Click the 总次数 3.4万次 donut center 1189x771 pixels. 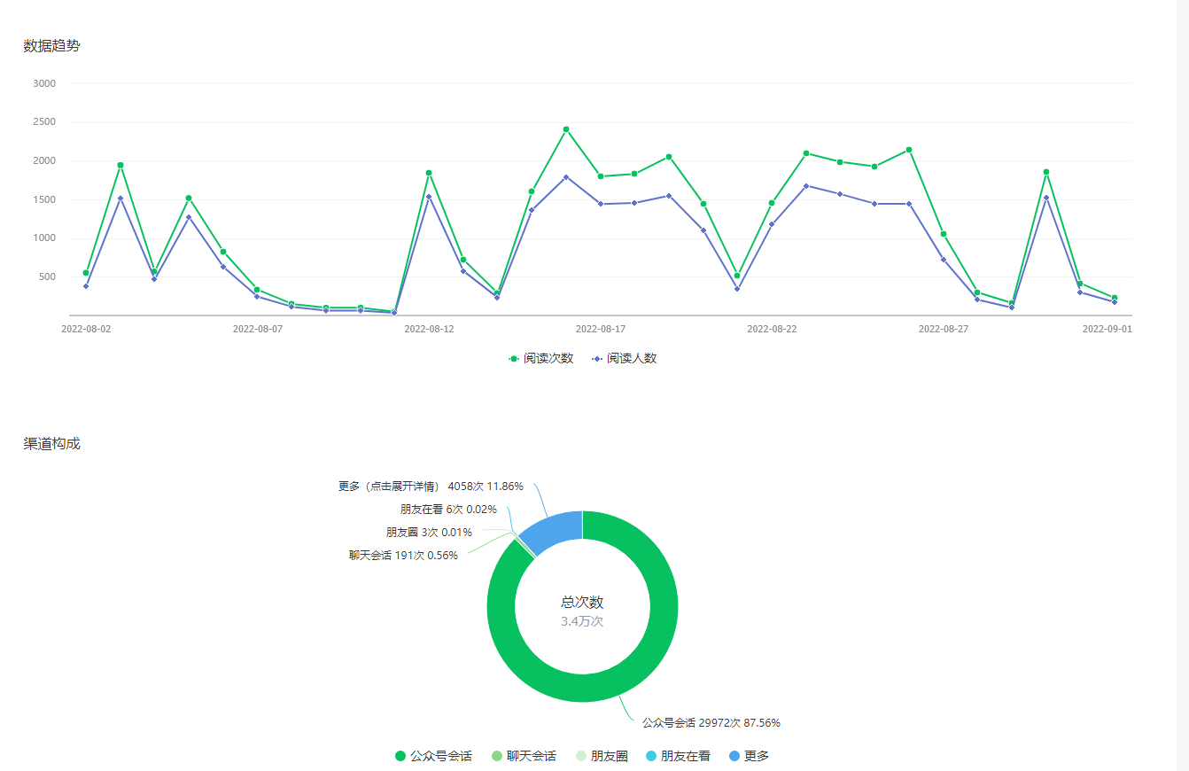point(582,611)
